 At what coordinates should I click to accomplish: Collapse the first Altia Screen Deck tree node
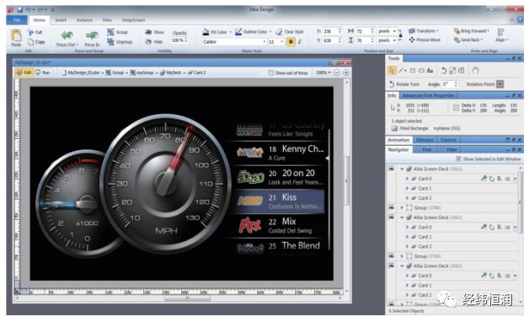click(x=402, y=169)
